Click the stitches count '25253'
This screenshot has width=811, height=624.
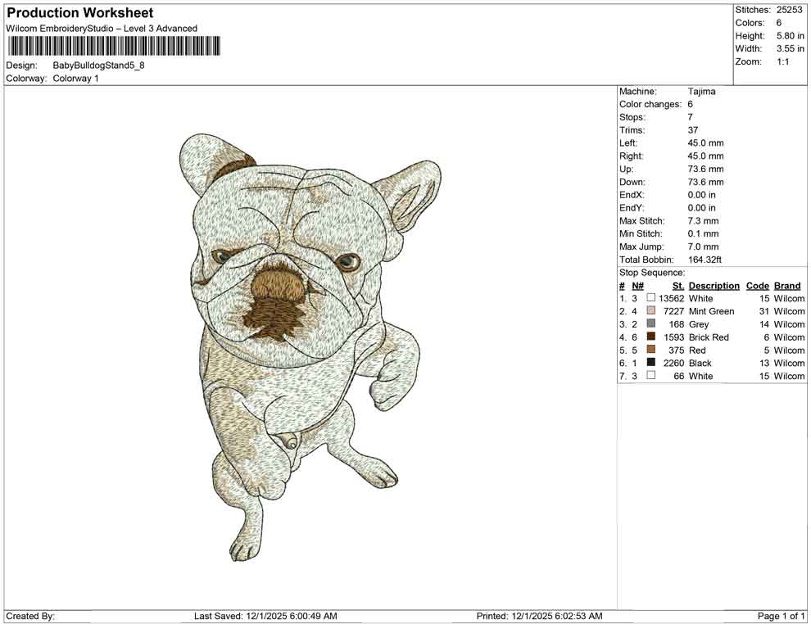[x=789, y=10]
